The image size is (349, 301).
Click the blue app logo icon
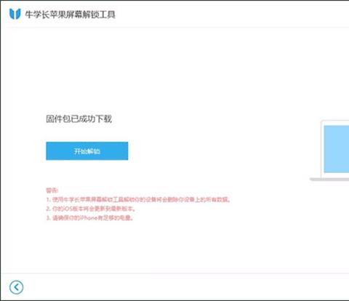15,14
